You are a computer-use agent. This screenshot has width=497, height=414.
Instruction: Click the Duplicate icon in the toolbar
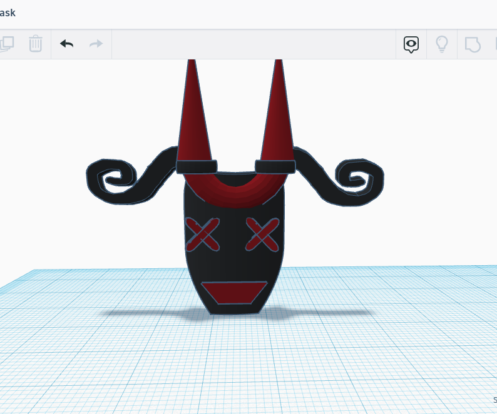pos(6,44)
